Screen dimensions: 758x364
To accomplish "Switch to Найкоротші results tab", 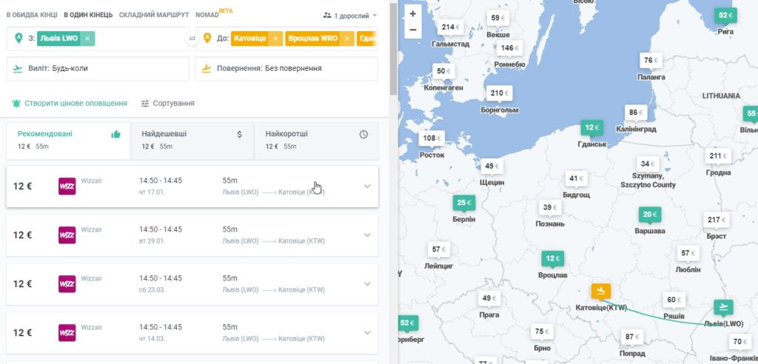I will click(x=316, y=141).
